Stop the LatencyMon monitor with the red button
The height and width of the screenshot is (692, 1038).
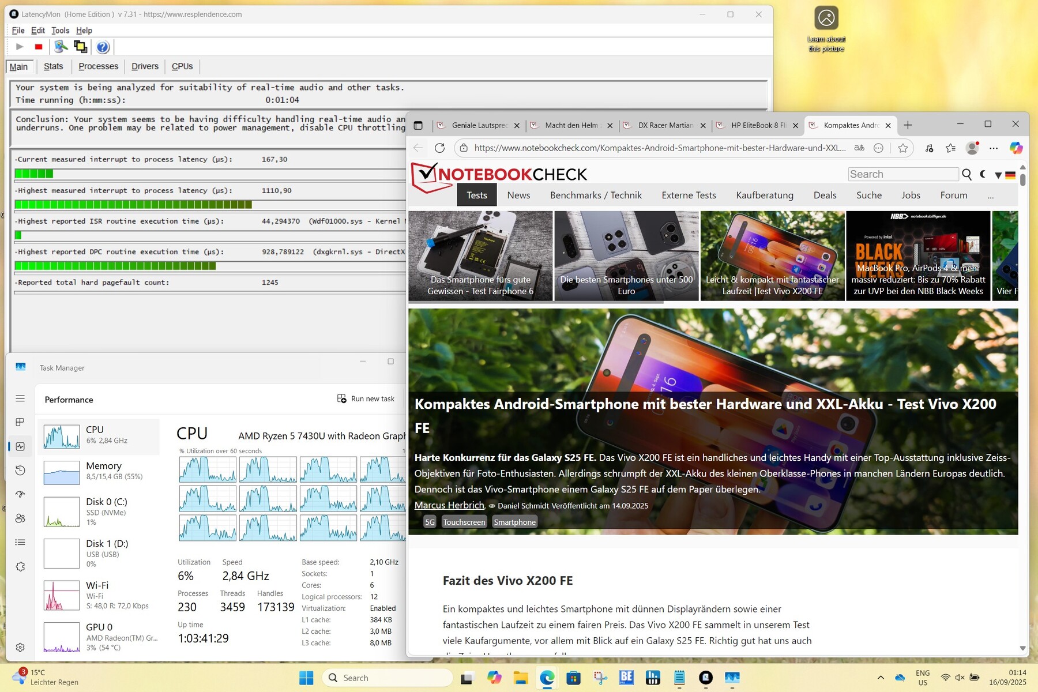(x=39, y=47)
